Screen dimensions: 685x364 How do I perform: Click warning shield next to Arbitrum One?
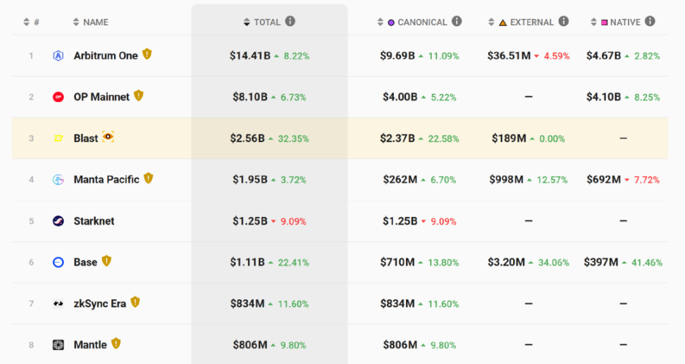tap(147, 54)
